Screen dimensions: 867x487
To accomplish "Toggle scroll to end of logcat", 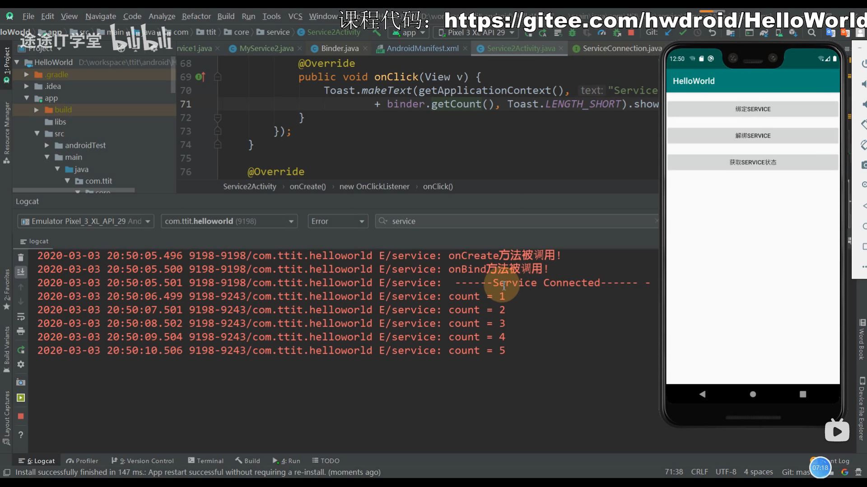I will [x=21, y=272].
